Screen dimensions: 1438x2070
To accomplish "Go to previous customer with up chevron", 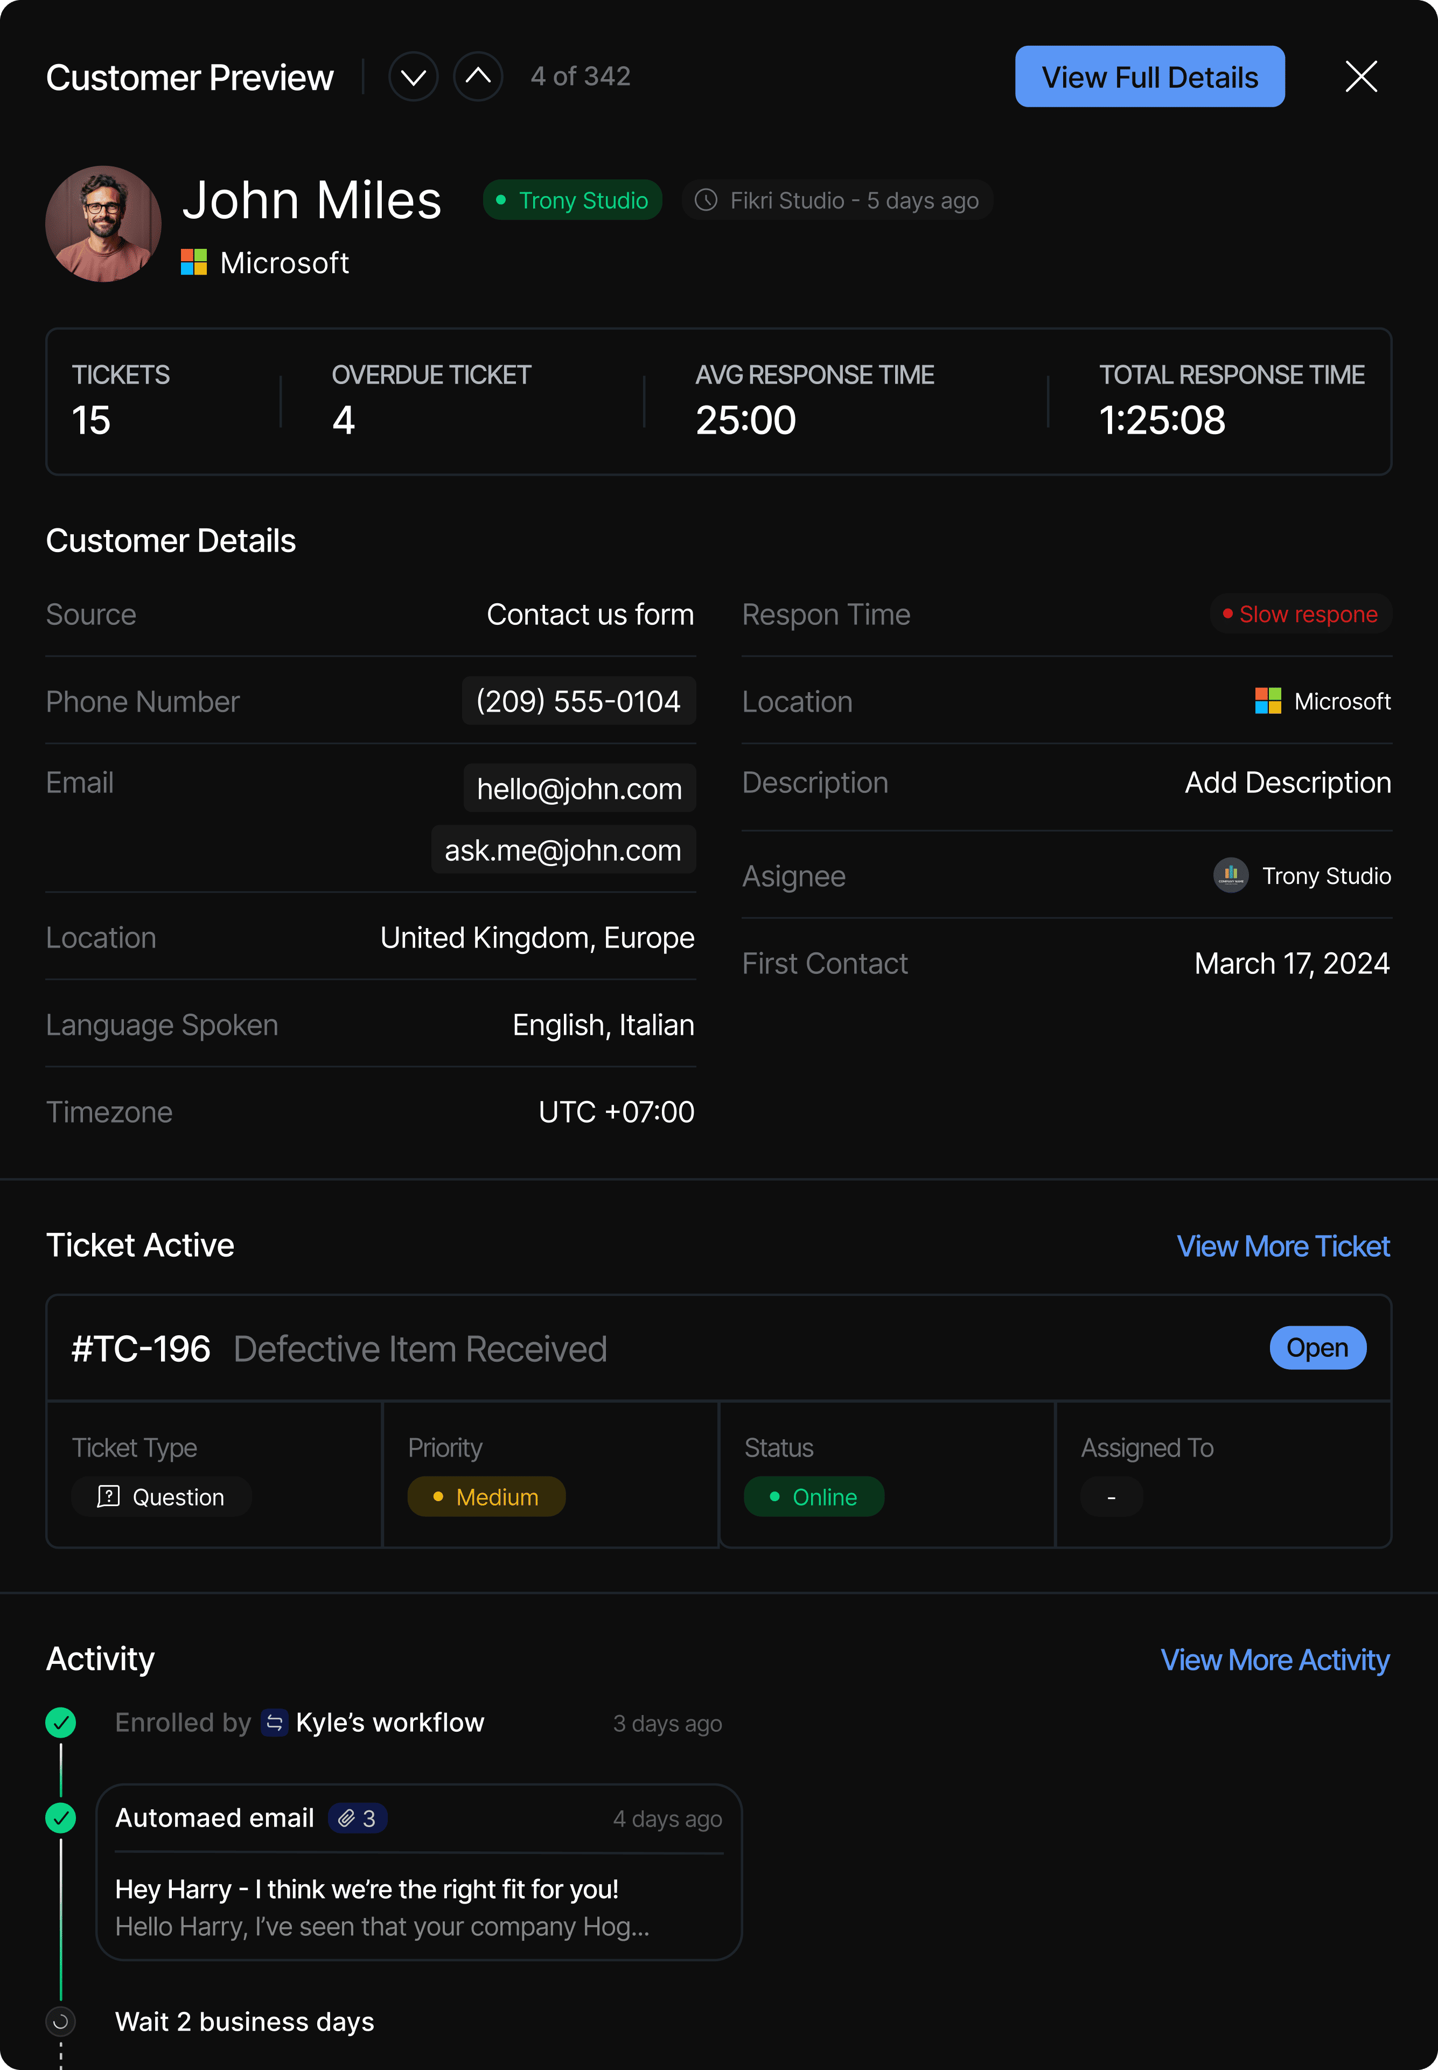I will coord(478,78).
